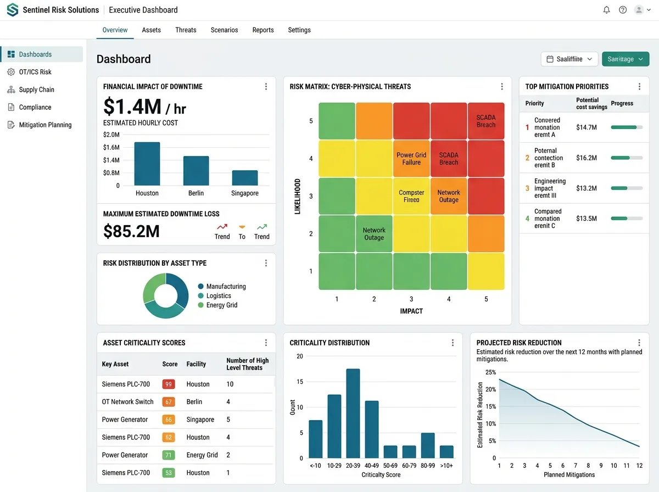Click the Energy Grid facility cell
Viewport: 659px width, 492px height.
coord(202,455)
